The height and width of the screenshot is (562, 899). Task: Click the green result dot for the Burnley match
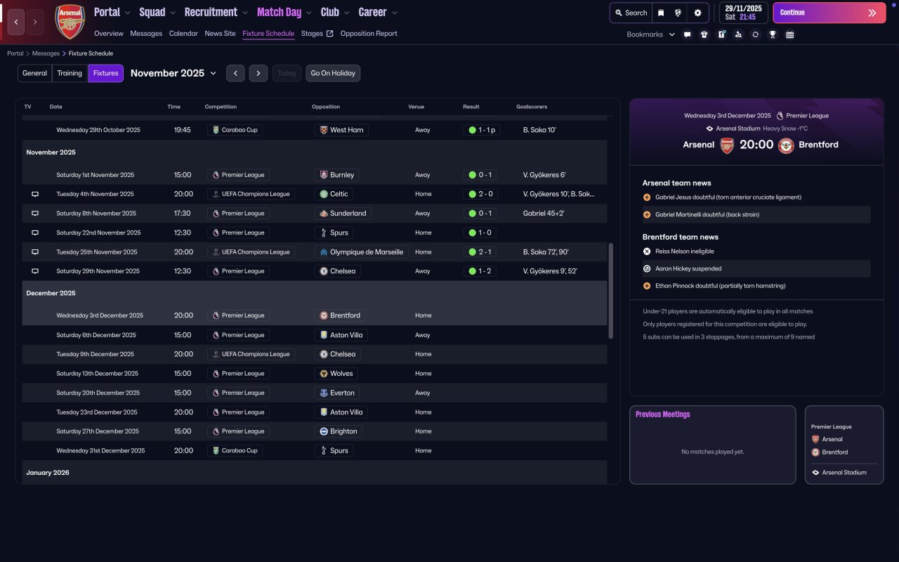(472, 175)
